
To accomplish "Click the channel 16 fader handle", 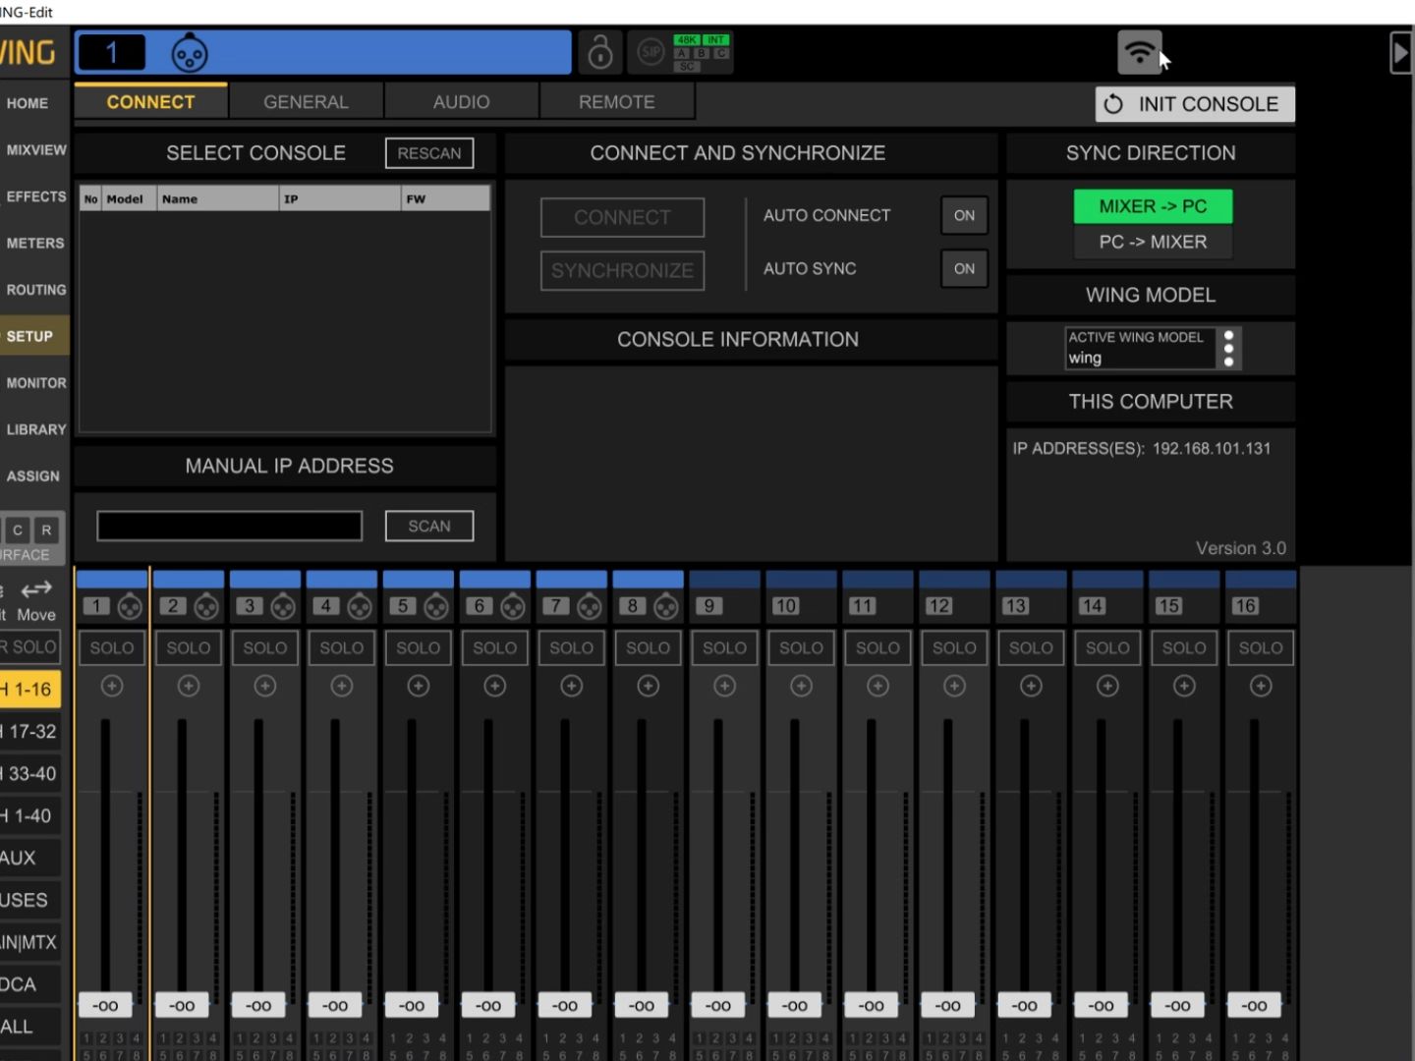I will (1254, 1005).
